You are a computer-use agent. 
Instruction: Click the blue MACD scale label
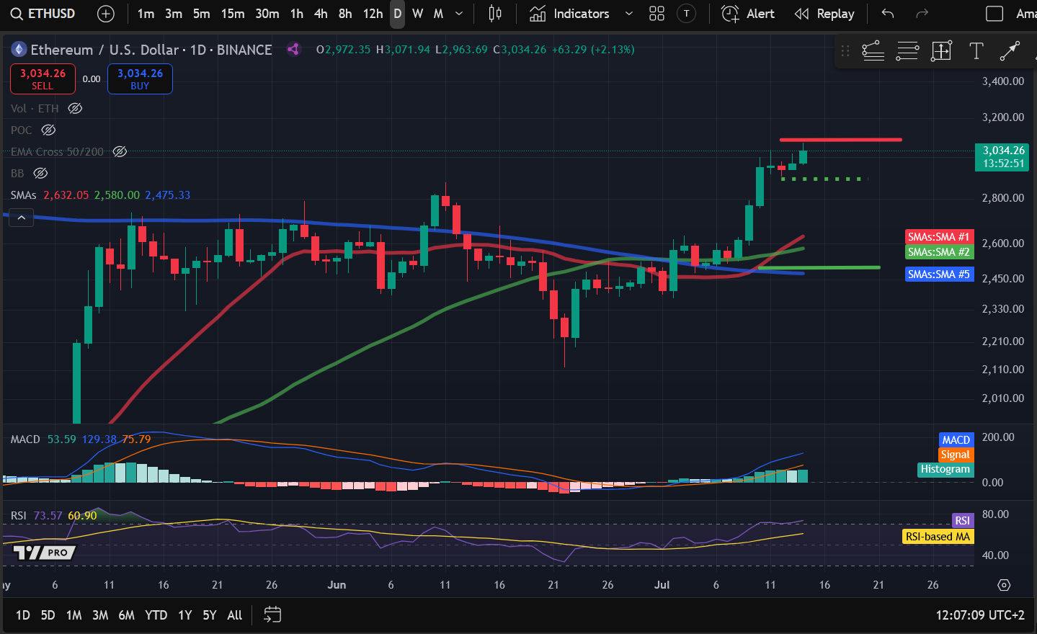[956, 440]
